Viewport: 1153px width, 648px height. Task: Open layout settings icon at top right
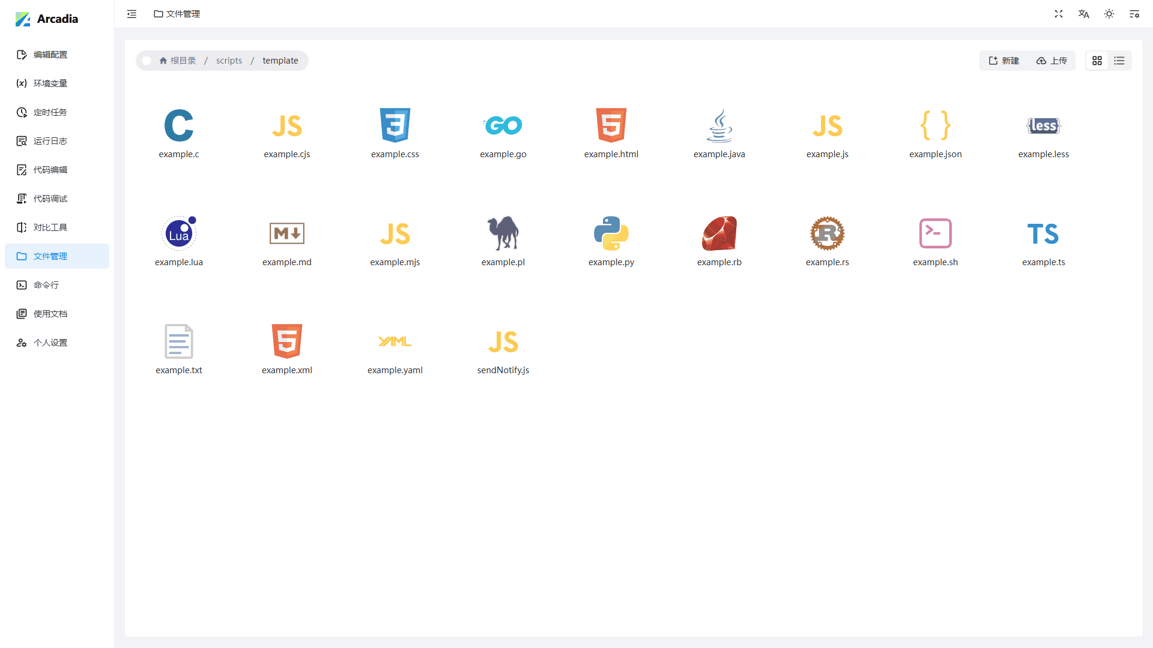tap(1134, 14)
